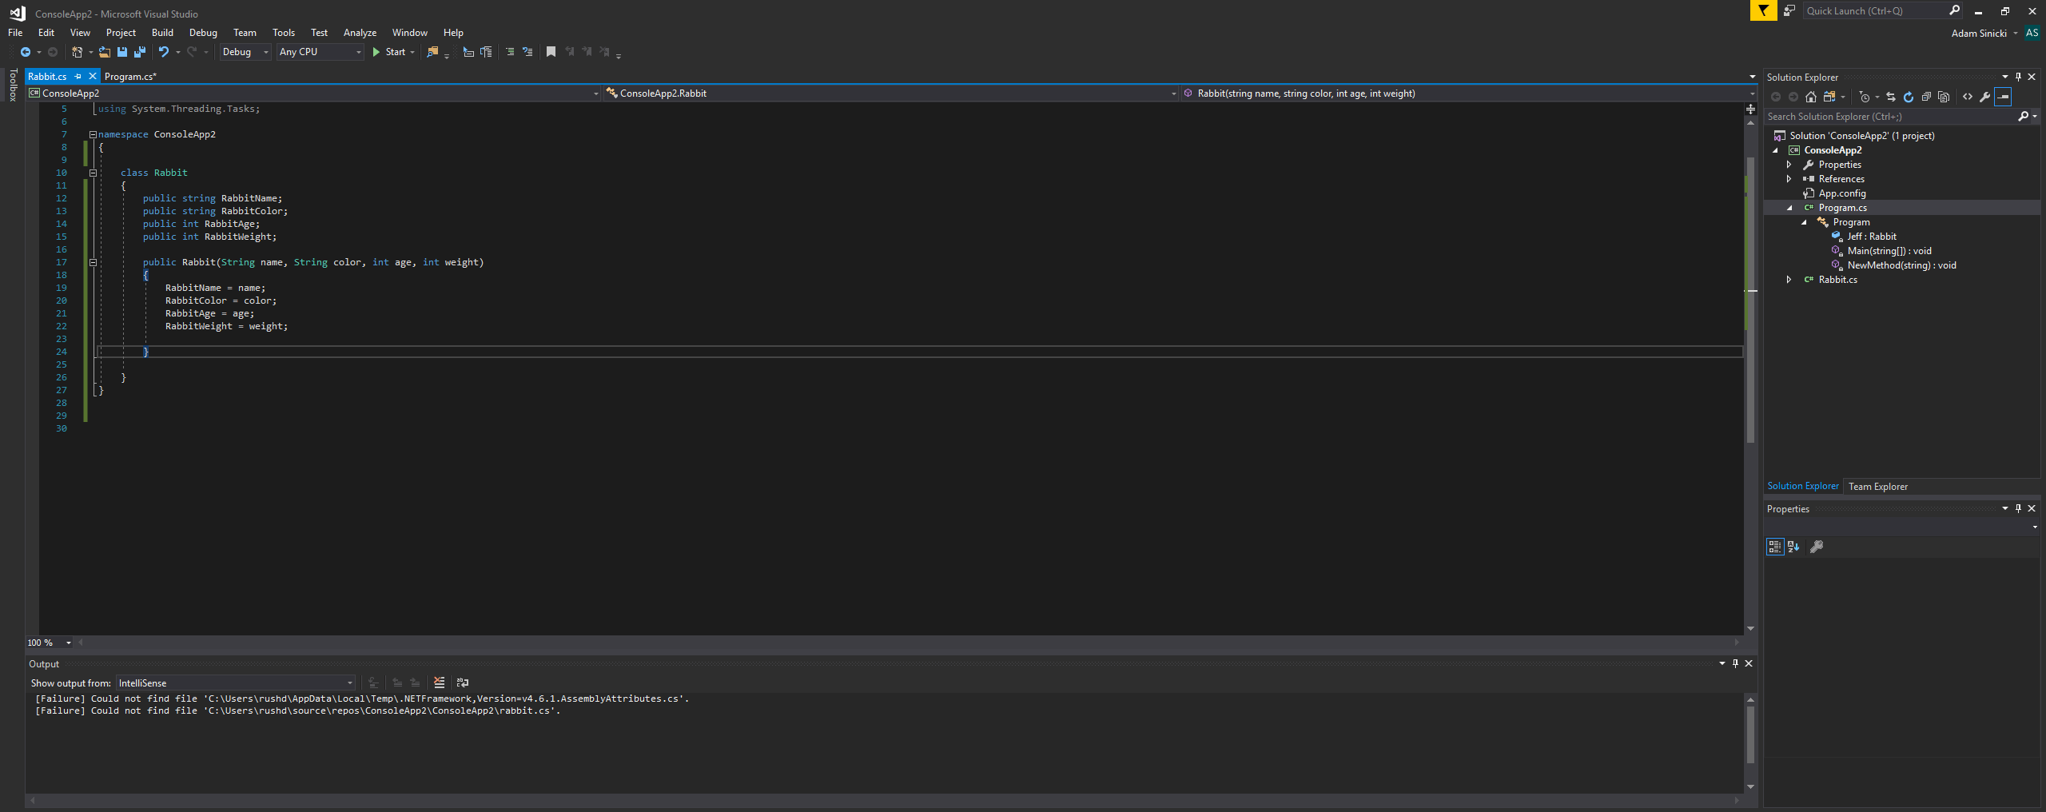
Task: Click the Pending Changes Filter clock icon
Action: 1865,97
